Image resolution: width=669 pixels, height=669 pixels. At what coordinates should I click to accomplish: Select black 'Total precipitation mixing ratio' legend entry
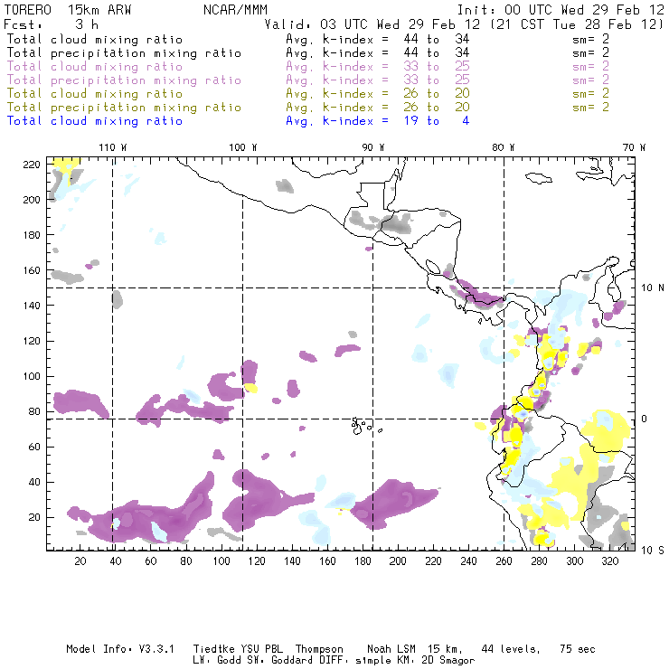pos(124,53)
